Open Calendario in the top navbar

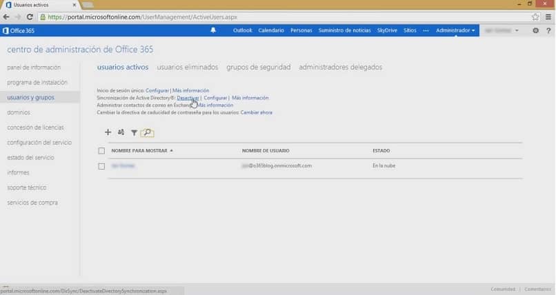point(271,30)
